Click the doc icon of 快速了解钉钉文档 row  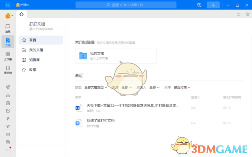[79, 123]
